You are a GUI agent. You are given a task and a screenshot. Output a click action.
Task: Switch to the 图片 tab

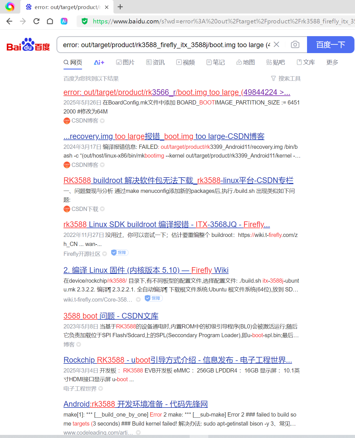[125, 62]
